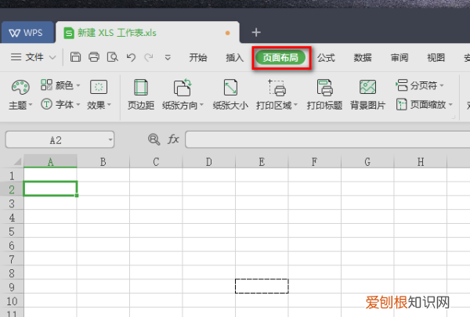Image resolution: width=470 pixels, height=317 pixels.
Task: Expand the arrow next to 文件
Action: point(52,57)
